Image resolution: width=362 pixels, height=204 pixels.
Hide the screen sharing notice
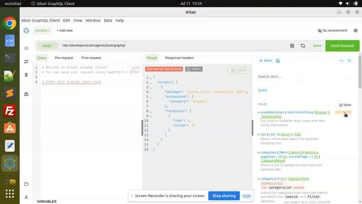pos(247,196)
